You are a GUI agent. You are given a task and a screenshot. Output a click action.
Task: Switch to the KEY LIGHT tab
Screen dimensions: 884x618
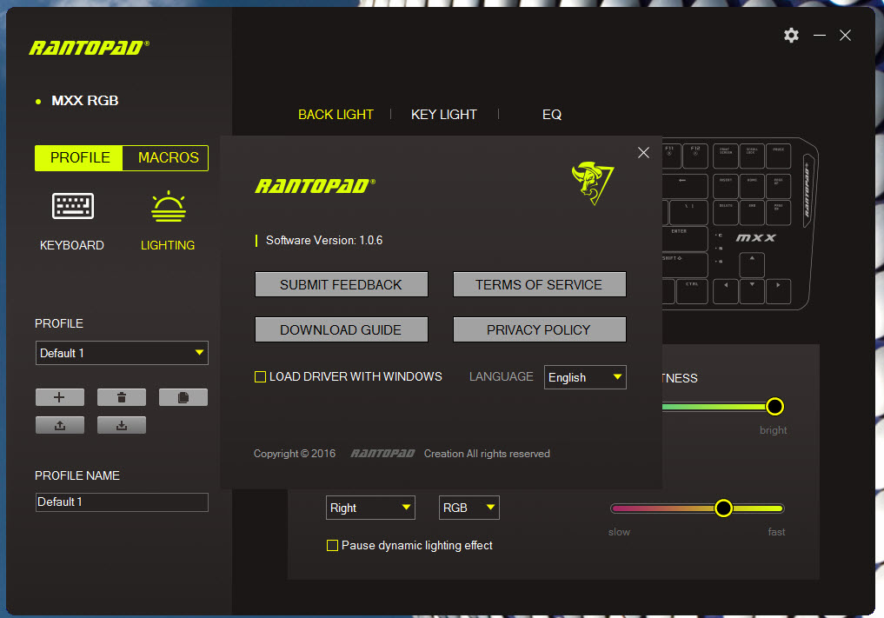(443, 115)
